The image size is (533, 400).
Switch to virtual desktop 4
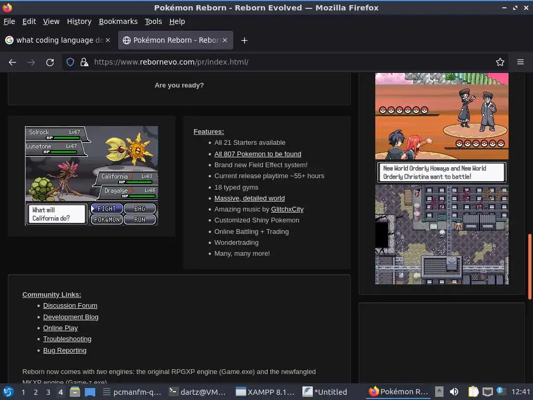click(60, 392)
